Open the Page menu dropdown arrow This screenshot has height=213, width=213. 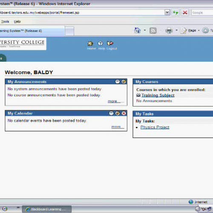[199, 30]
